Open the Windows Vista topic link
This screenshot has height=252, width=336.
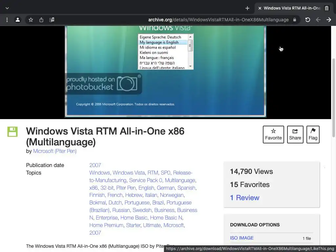click(x=129, y=173)
